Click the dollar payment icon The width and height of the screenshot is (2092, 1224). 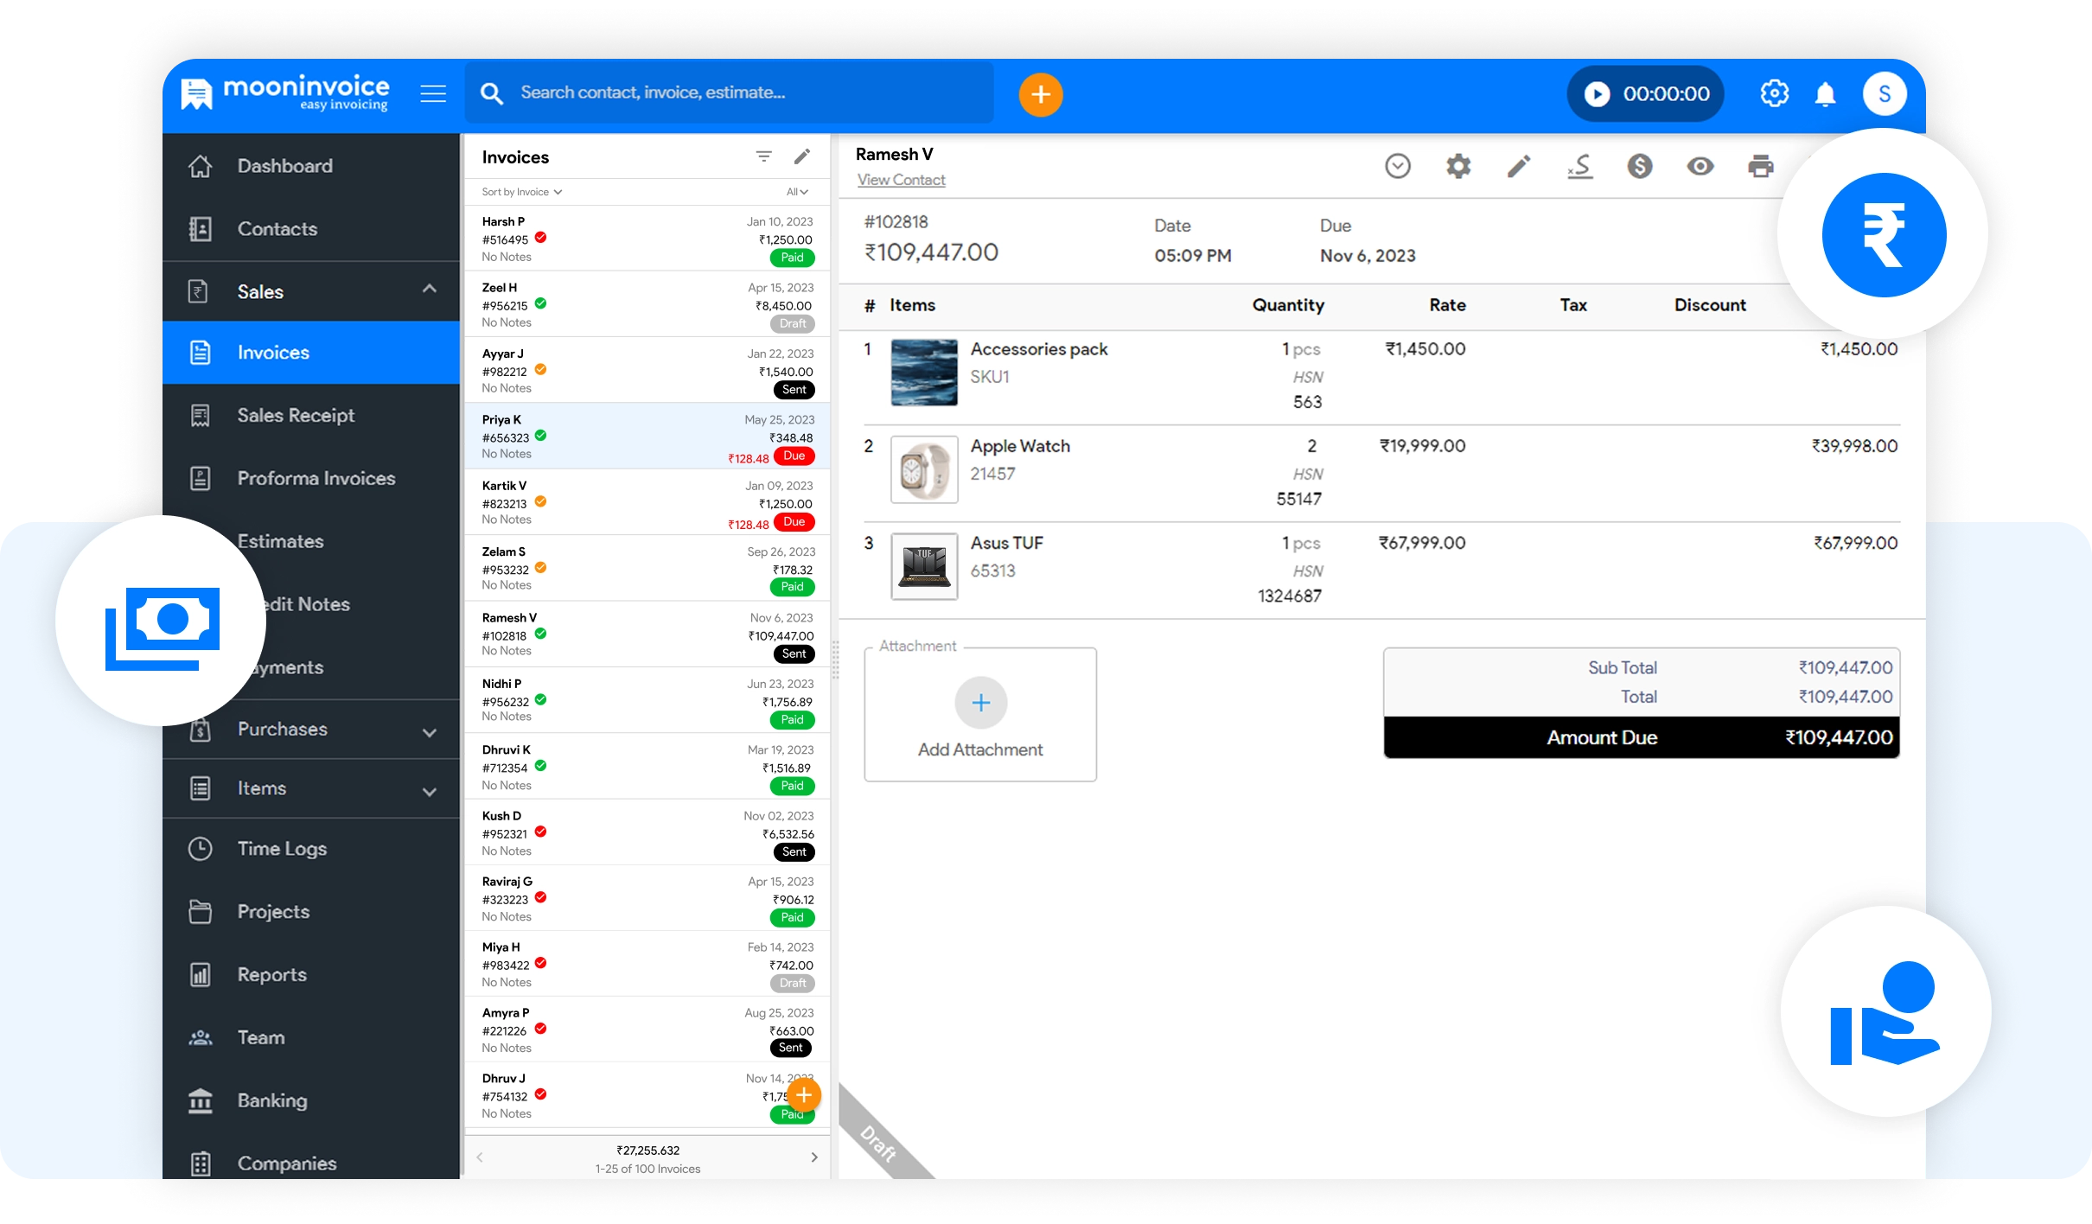[1640, 166]
